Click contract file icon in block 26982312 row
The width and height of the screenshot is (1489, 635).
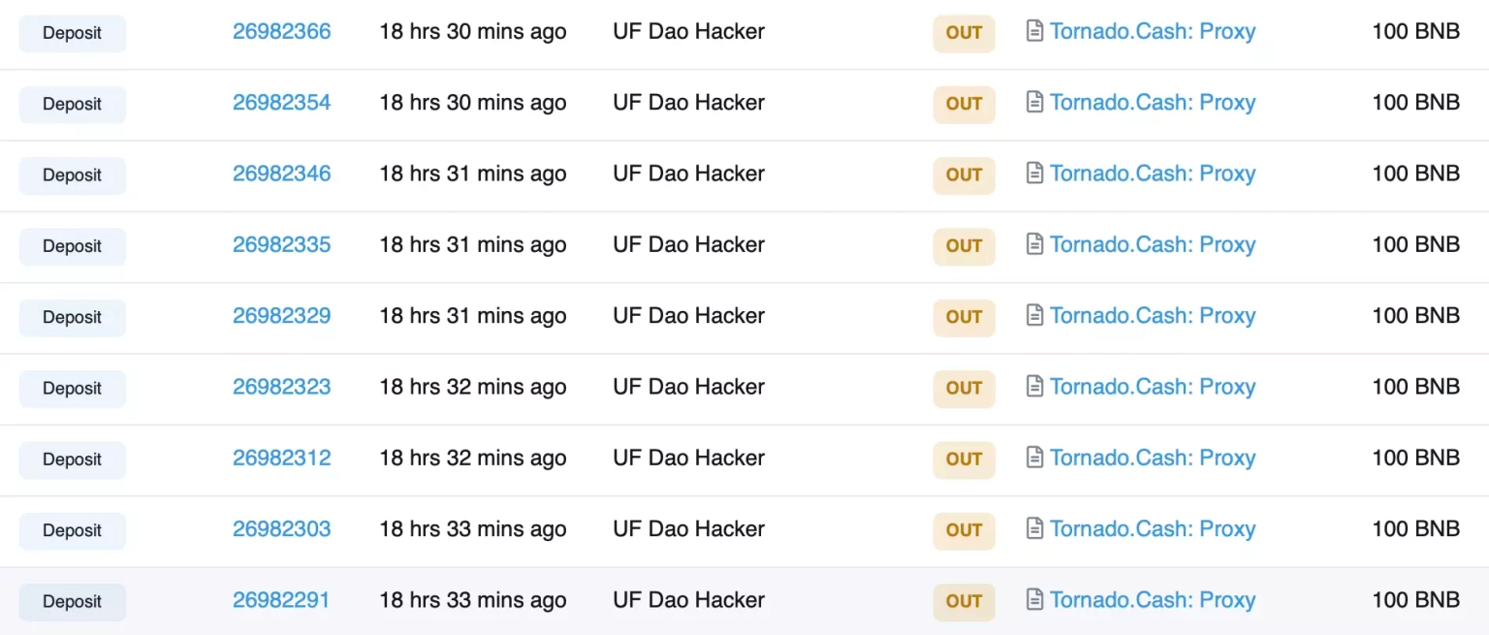[1034, 458]
